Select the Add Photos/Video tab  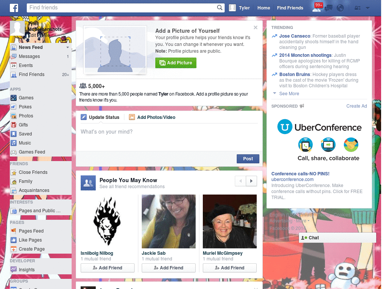[x=152, y=117]
